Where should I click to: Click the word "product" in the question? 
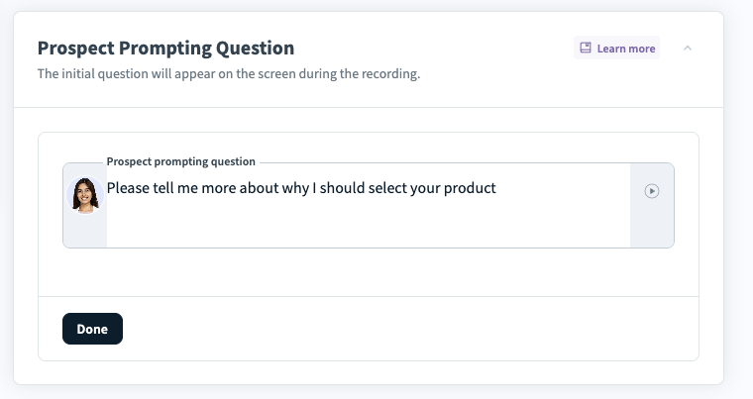pos(467,188)
